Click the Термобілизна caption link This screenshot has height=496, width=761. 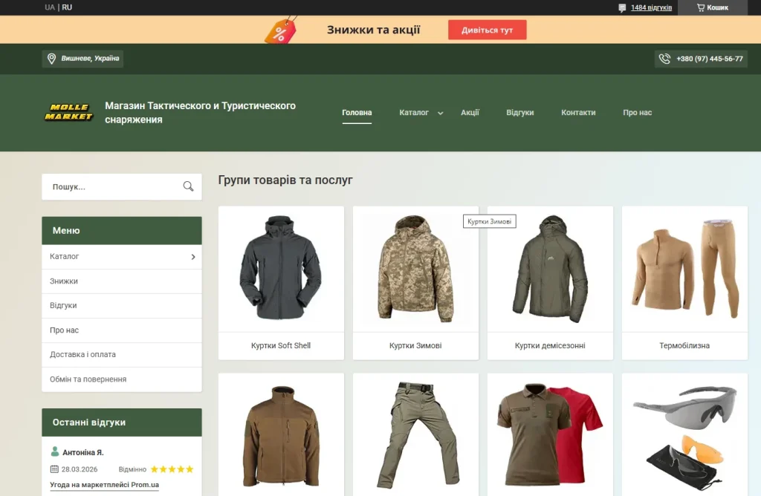pyautogui.click(x=684, y=346)
